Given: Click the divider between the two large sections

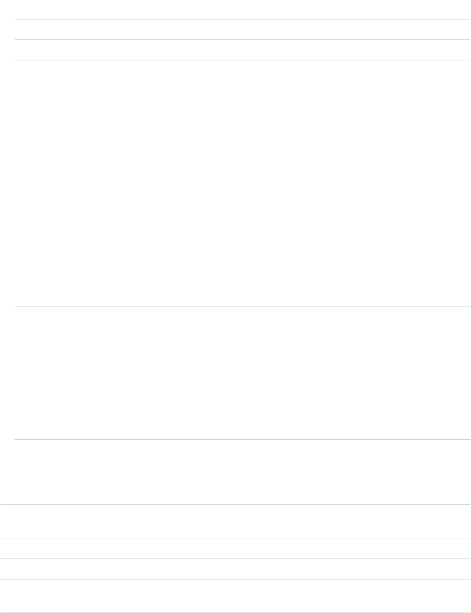Looking at the screenshot, I should 243,306.
